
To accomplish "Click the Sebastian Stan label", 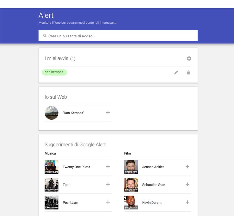I will click(154, 185).
